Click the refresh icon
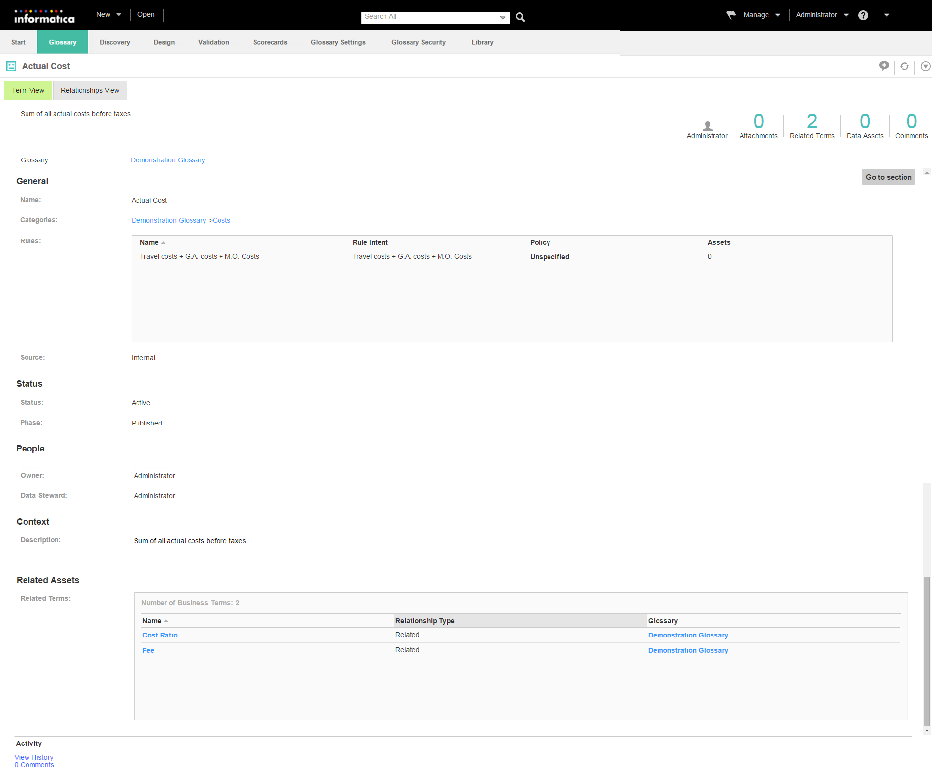933x770 pixels. pyautogui.click(x=905, y=66)
